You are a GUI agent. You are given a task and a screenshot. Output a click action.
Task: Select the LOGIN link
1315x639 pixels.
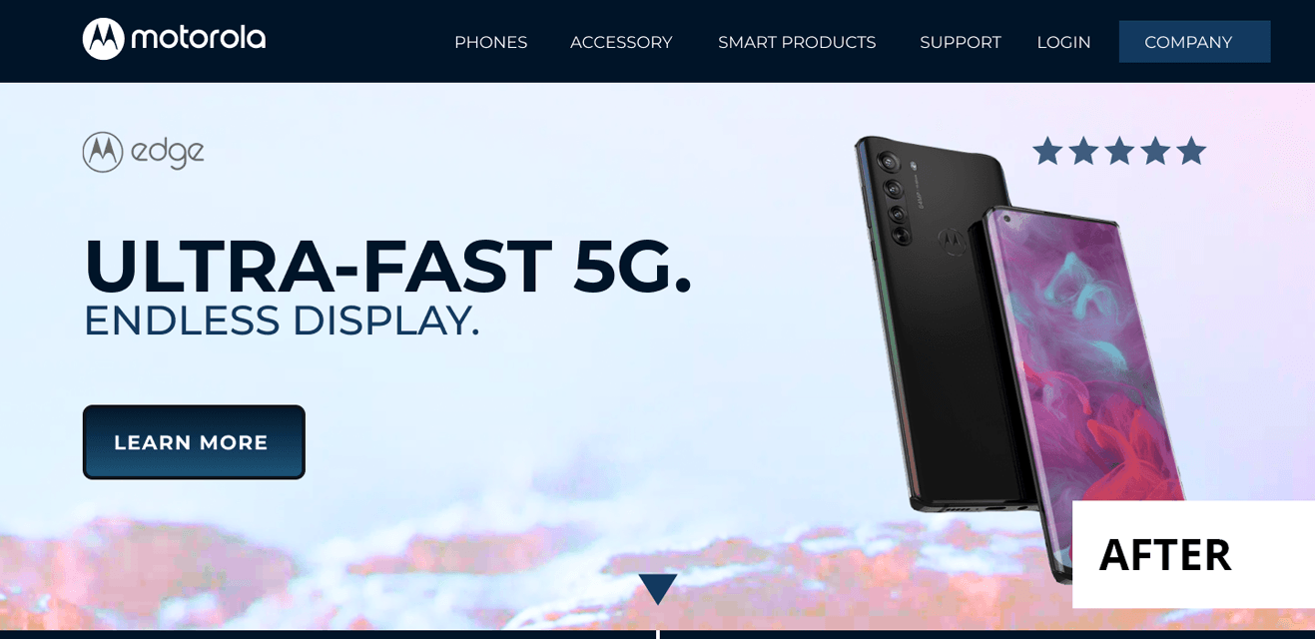coord(1063,42)
